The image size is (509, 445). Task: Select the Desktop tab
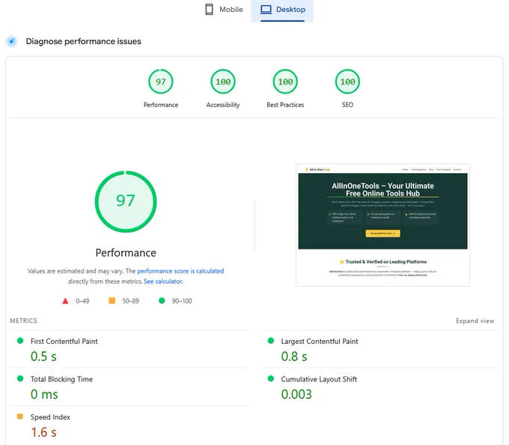coord(282,10)
